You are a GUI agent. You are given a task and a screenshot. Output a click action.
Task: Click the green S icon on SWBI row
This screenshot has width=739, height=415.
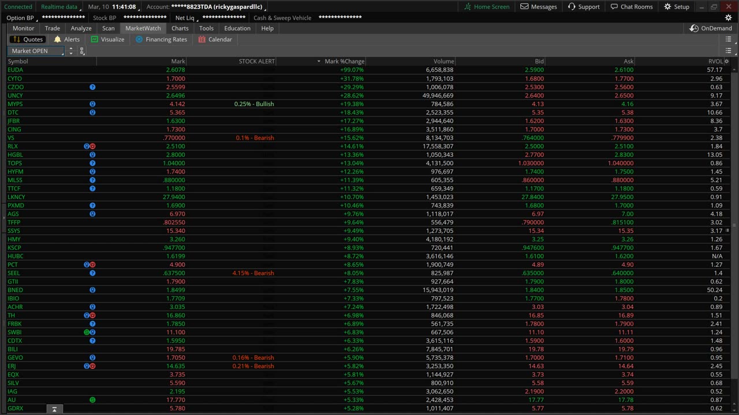point(87,332)
